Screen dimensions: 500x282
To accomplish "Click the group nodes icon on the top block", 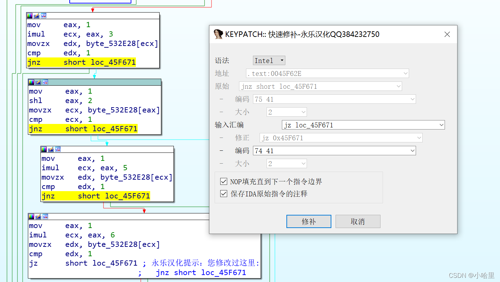I will coord(44,15).
